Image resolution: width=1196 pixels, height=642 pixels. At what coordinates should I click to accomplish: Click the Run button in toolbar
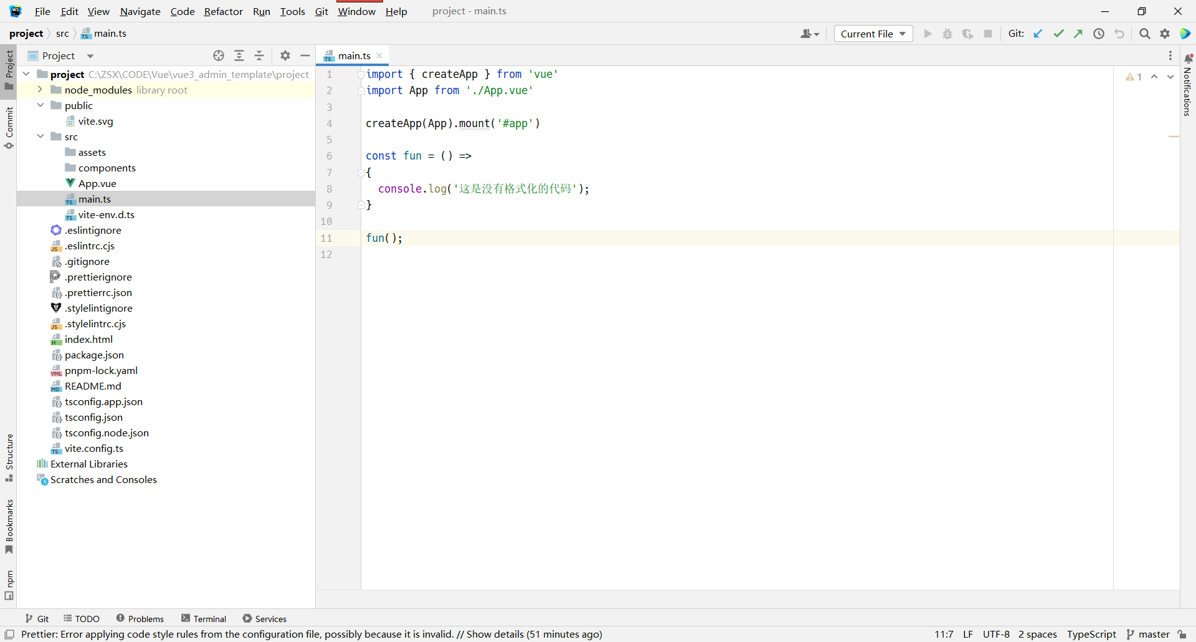click(928, 34)
